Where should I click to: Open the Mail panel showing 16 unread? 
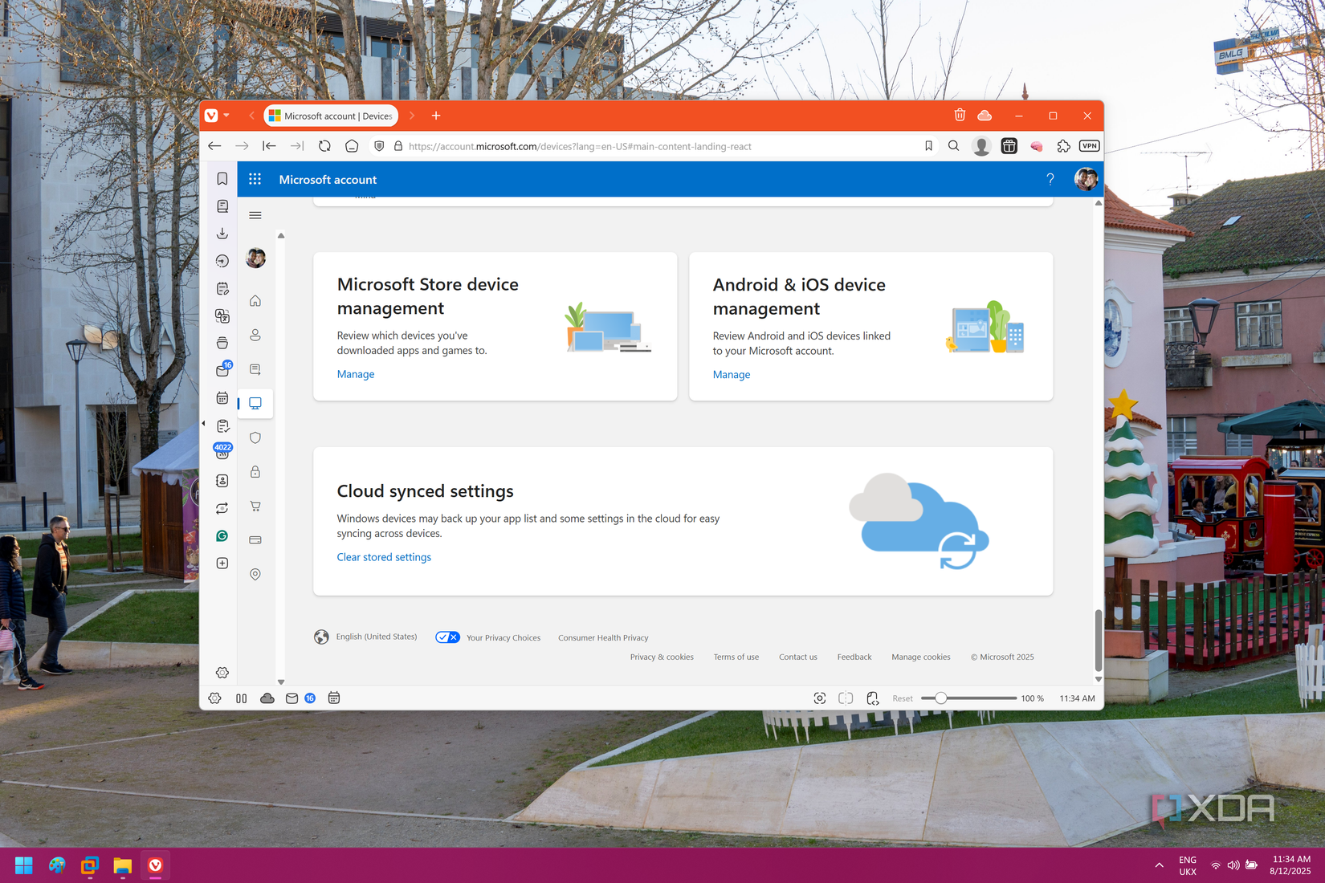coord(222,369)
